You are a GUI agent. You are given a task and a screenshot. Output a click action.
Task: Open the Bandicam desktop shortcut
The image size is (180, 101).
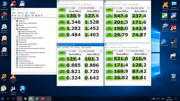point(4,16)
